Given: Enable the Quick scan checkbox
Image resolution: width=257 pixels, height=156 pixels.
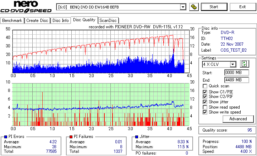Looking at the screenshot, I should tap(205, 86).
